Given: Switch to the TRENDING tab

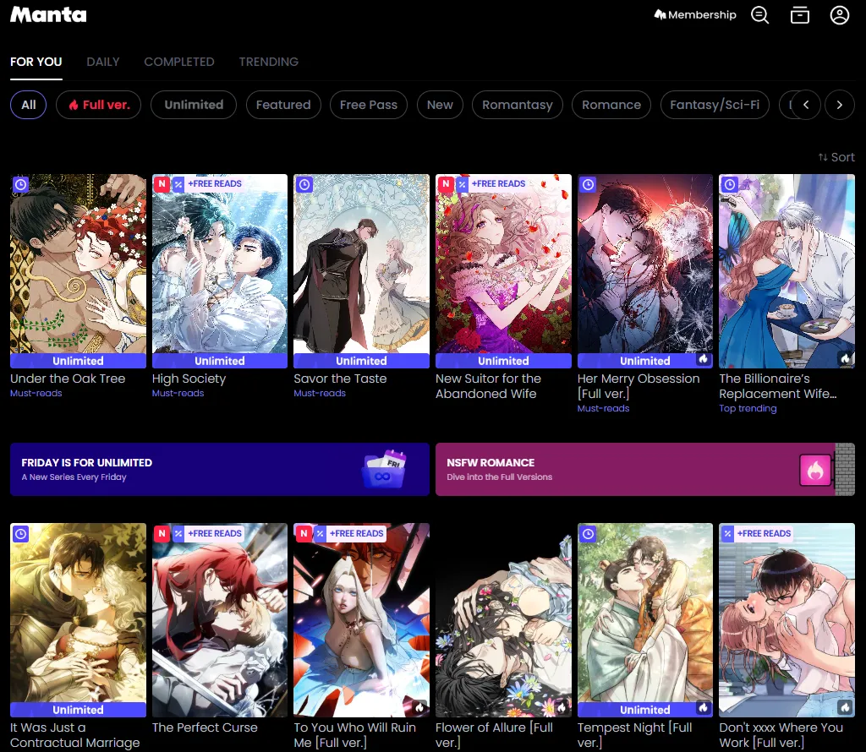Looking at the screenshot, I should point(268,62).
